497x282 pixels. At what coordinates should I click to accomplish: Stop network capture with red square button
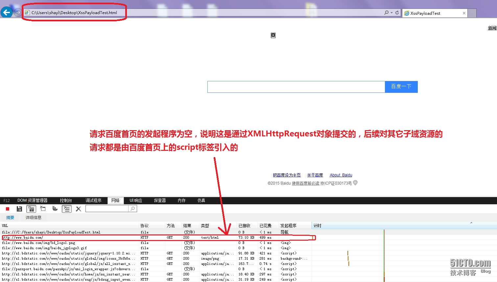pyautogui.click(x=8, y=209)
